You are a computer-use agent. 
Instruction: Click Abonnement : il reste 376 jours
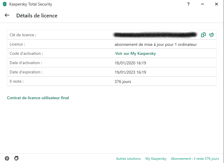coord(195,159)
